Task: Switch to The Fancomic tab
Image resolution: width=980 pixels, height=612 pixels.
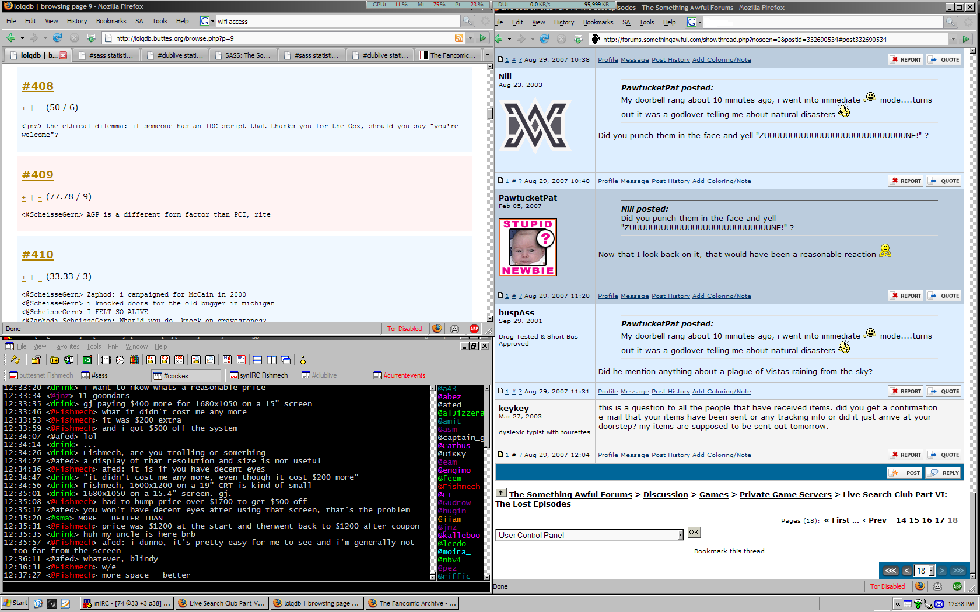Action: click(x=448, y=55)
